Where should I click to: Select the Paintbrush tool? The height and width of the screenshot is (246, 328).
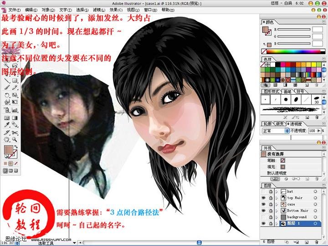7,87
